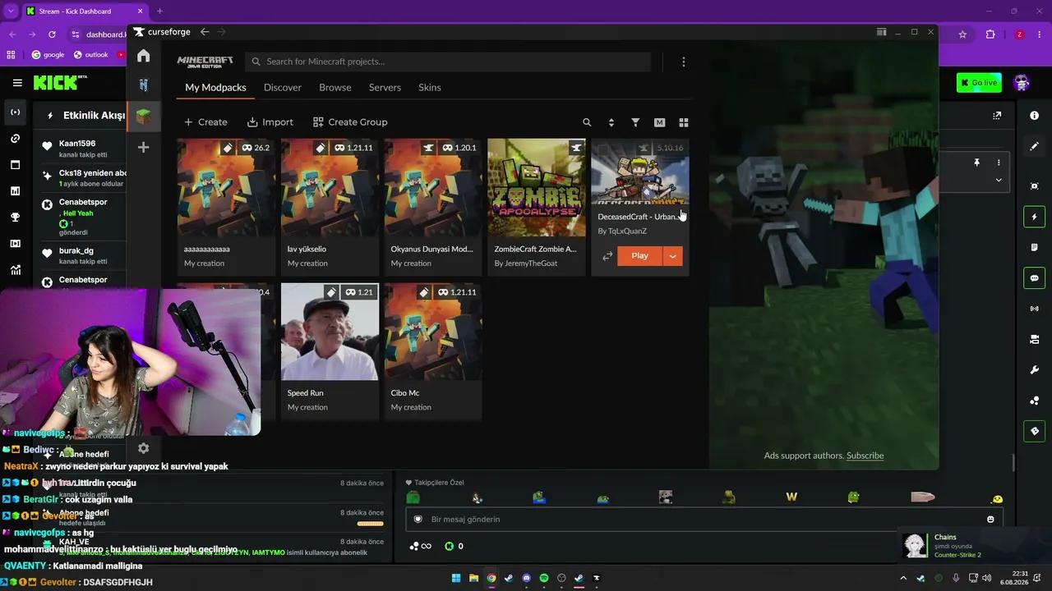Open the Kick hamburger menu

[17, 83]
